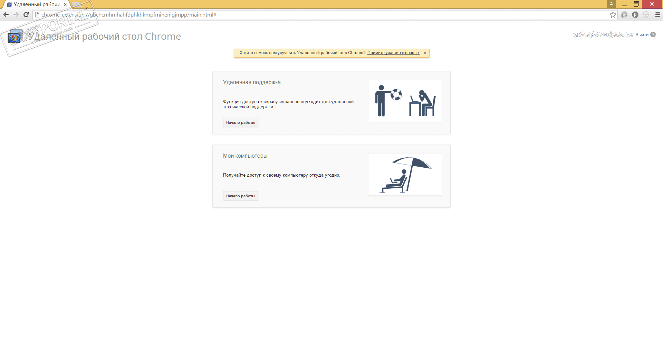Dismiss the survey notification banner
Viewport: 663px width, 356px height.
(x=425, y=53)
